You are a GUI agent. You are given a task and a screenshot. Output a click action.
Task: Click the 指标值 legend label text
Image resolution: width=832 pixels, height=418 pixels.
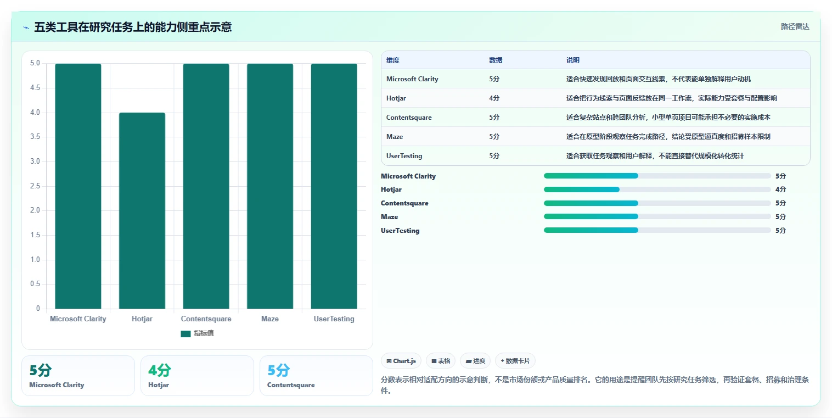pyautogui.click(x=204, y=333)
